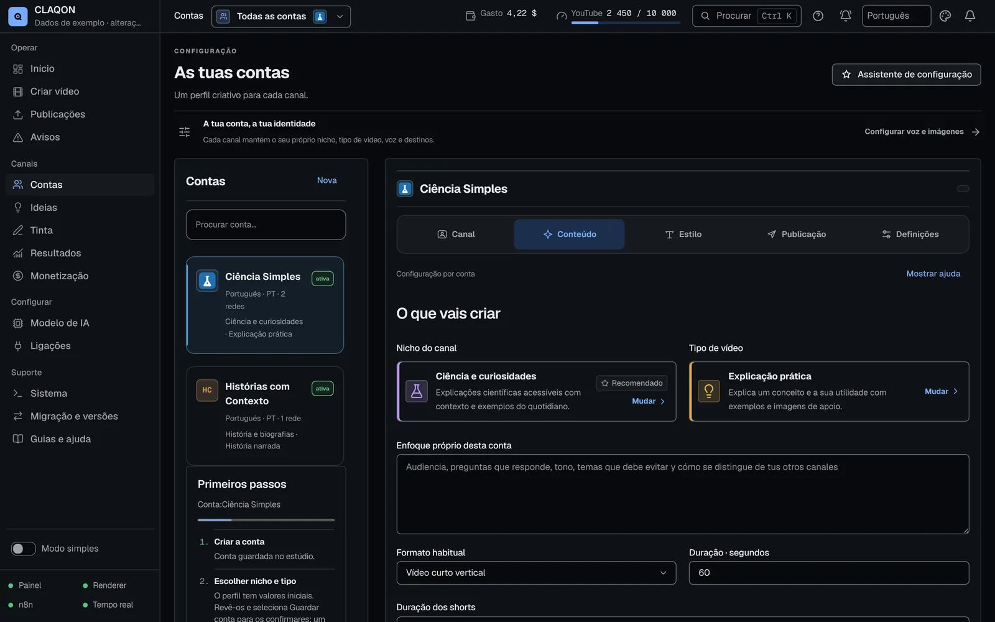Open Sistema in the sidebar
Screen dimensions: 995x622
click(x=80, y=393)
